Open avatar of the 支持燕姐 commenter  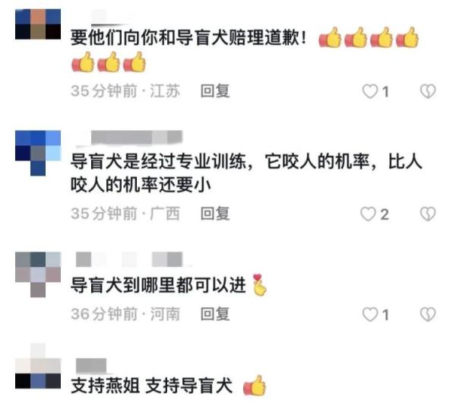38,366
